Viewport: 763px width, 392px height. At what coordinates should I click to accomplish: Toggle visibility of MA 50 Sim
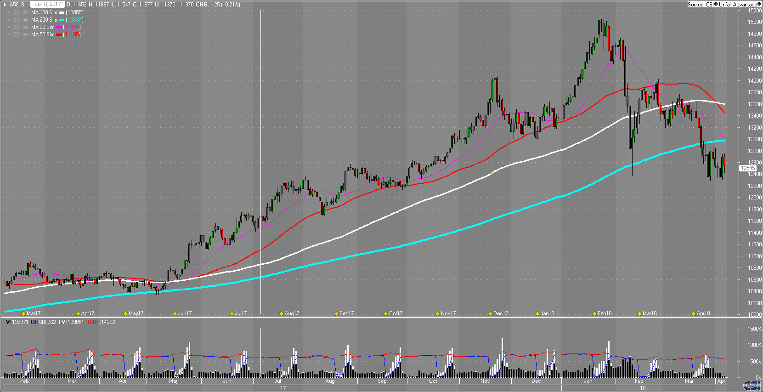[x=26, y=34]
